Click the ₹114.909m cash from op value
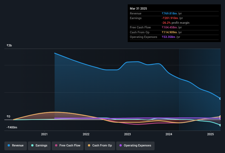Screen dimensions: 225x153 (169, 32)
